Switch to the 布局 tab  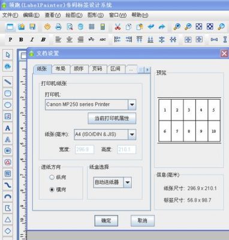coord(61,69)
